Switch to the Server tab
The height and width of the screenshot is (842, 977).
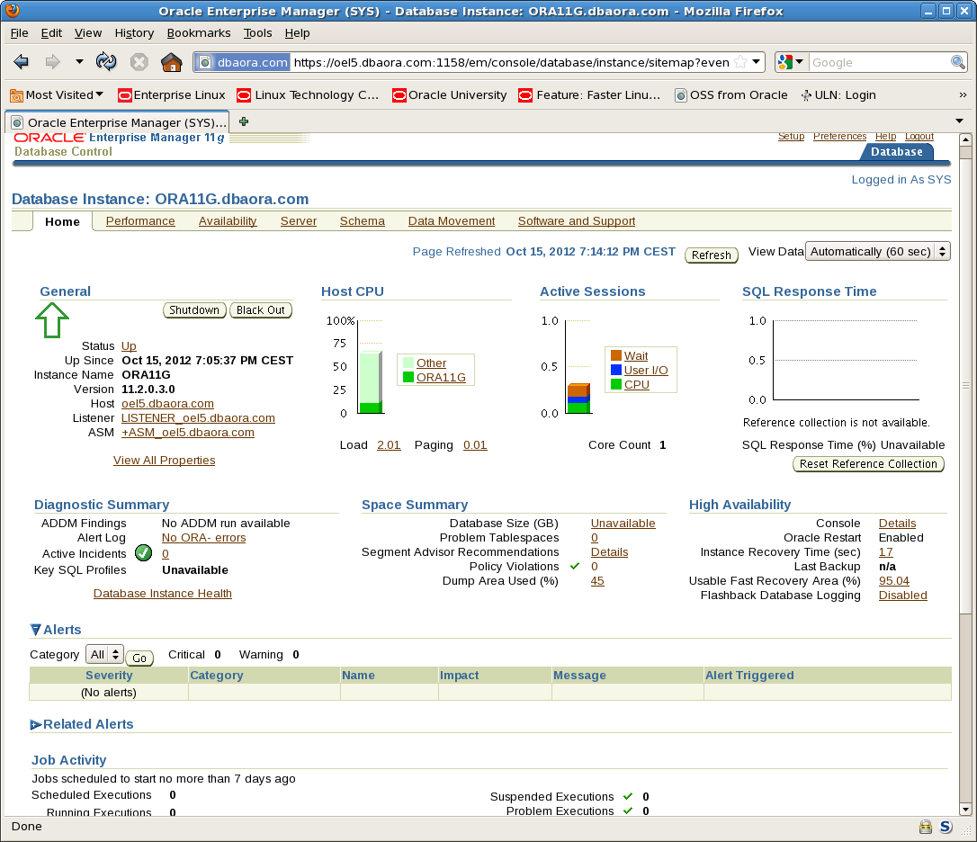point(299,221)
